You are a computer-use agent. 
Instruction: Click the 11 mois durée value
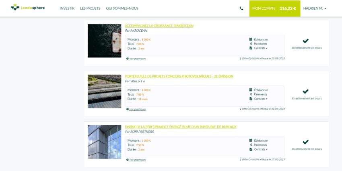(x=143, y=99)
